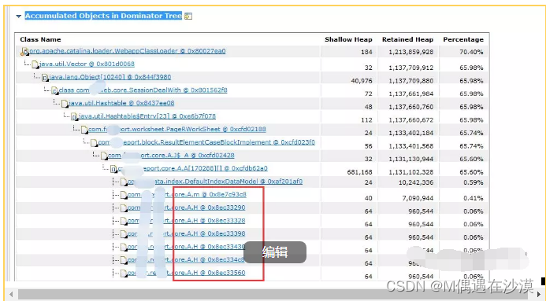
Task: Click the icon of row @ 0xcfd02428
Action: click(104, 156)
